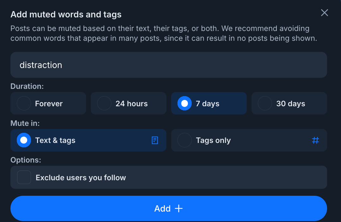Click the "24 hours" label text
Screen dimensions: 341x222
(132, 104)
